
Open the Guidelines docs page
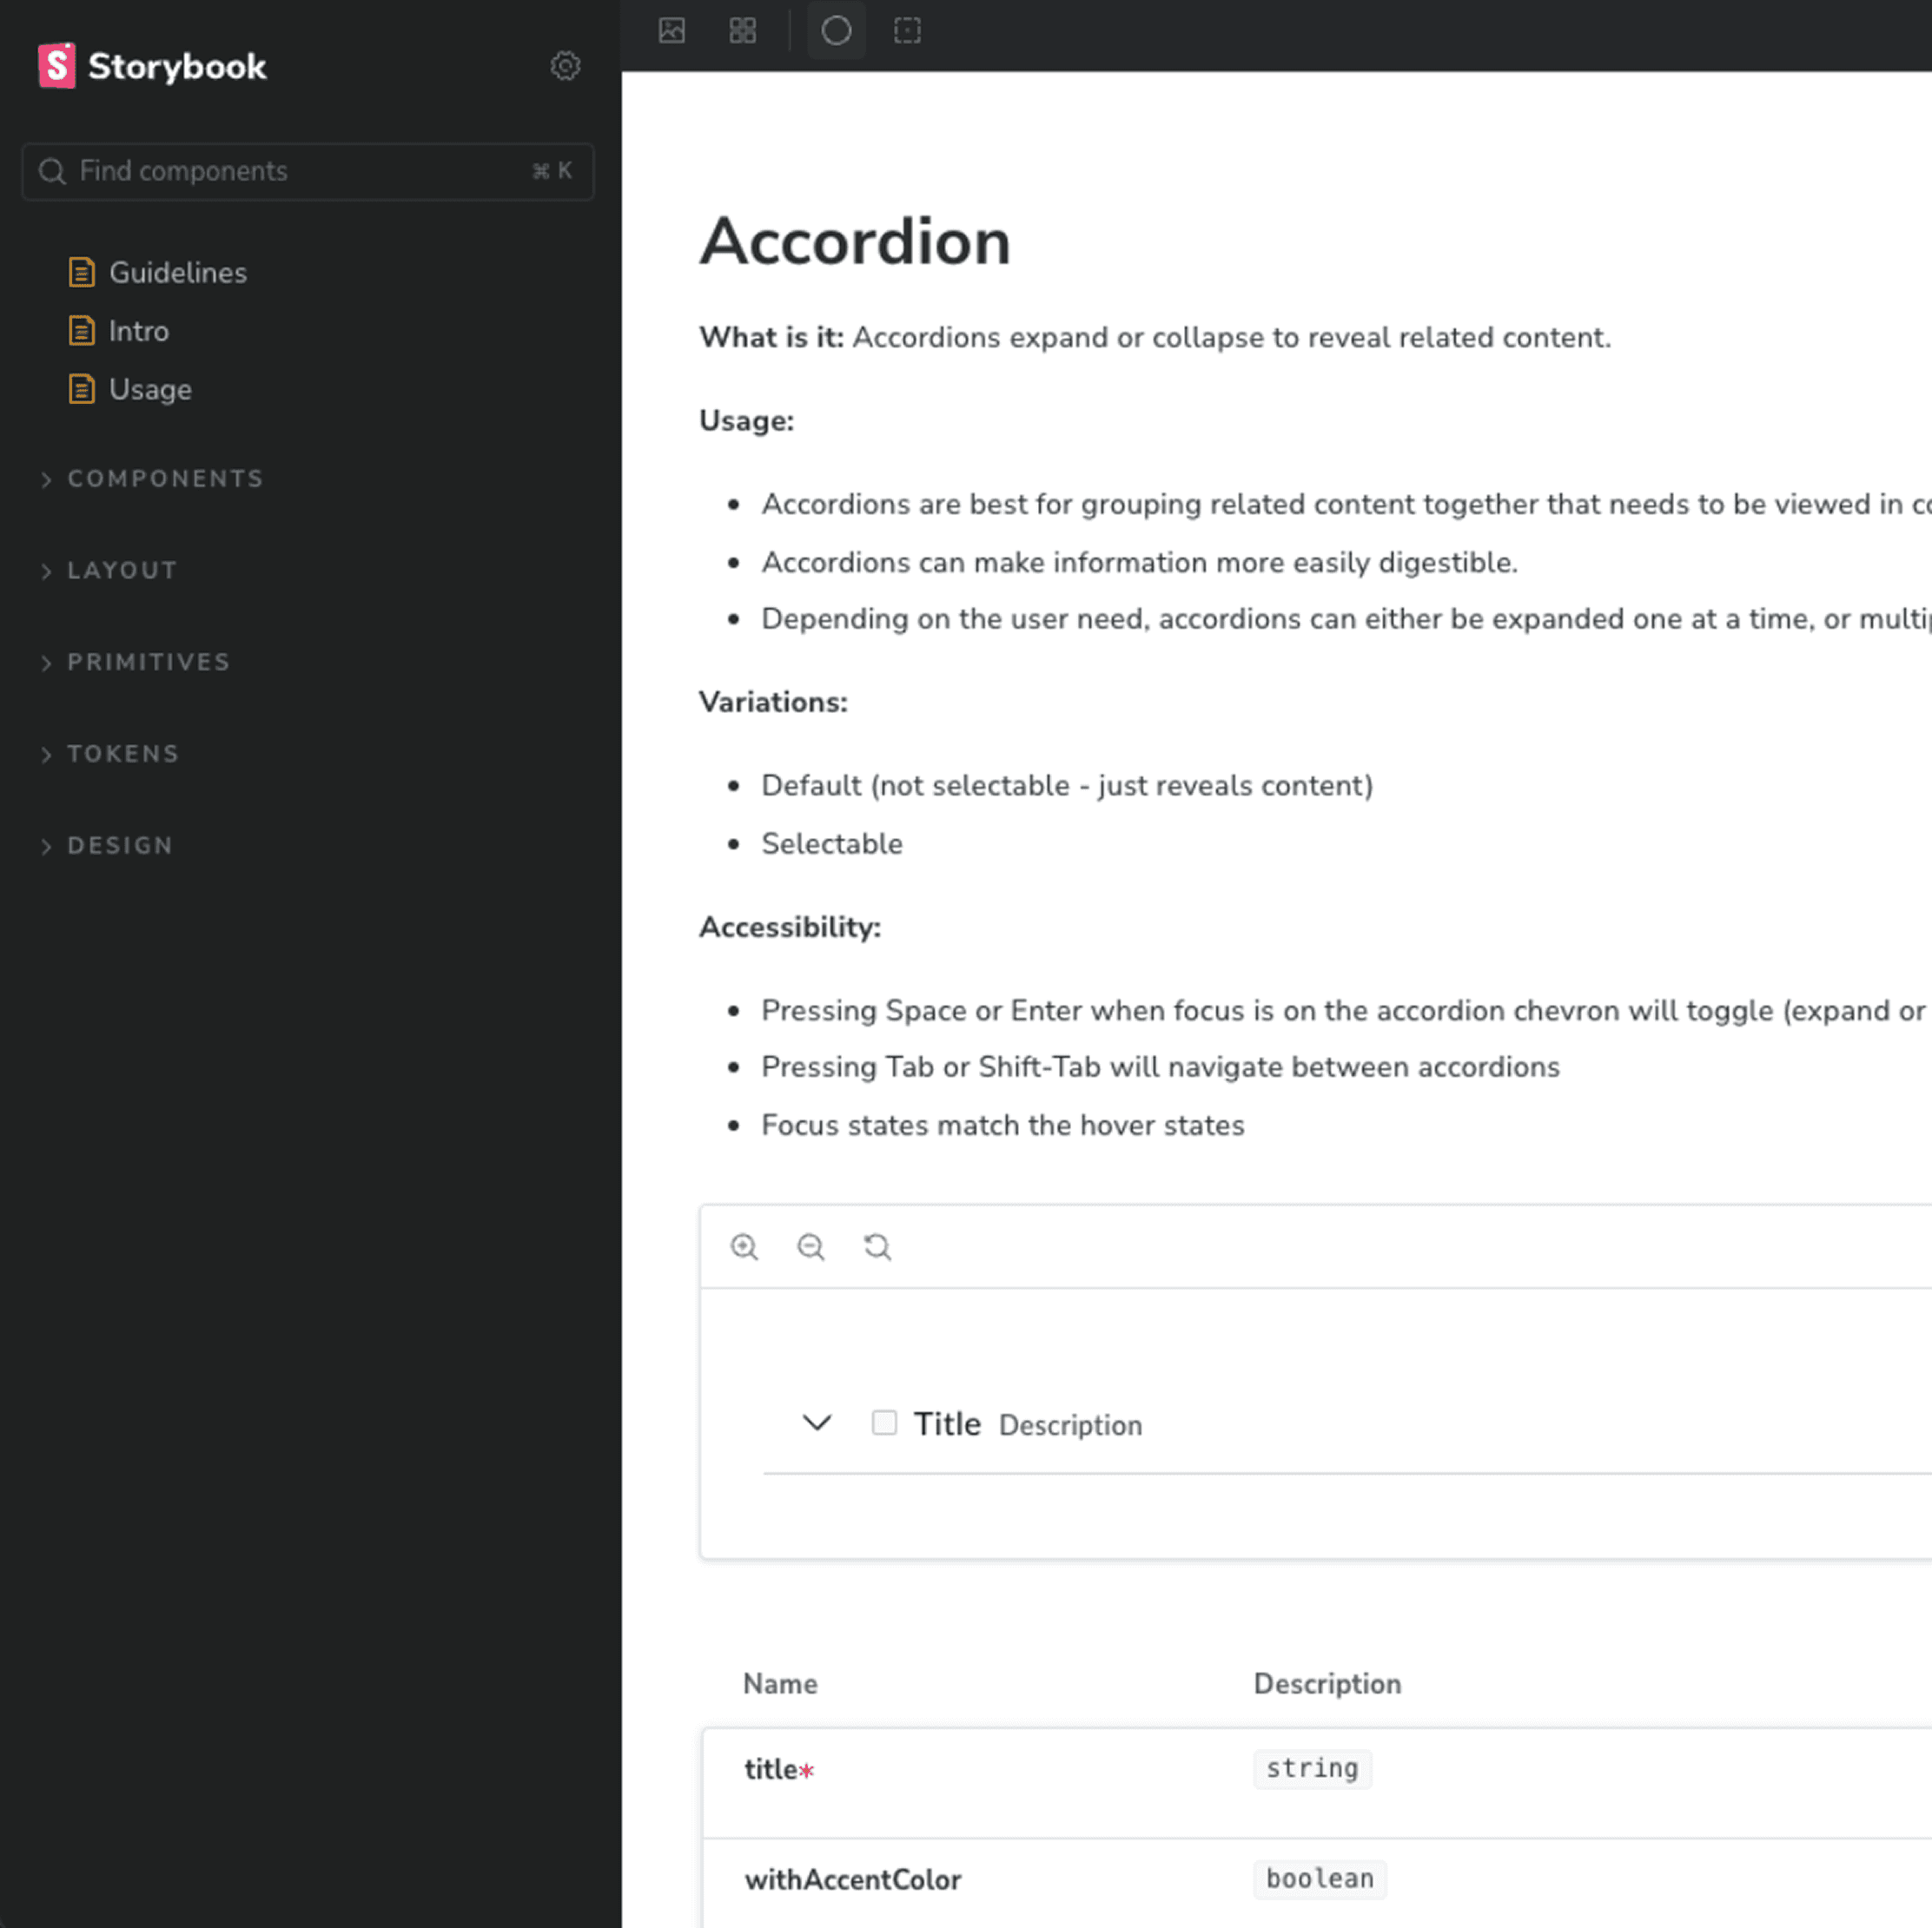click(x=158, y=272)
